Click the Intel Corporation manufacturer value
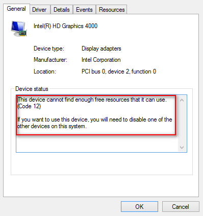The height and width of the screenshot is (216, 203). coord(101,60)
